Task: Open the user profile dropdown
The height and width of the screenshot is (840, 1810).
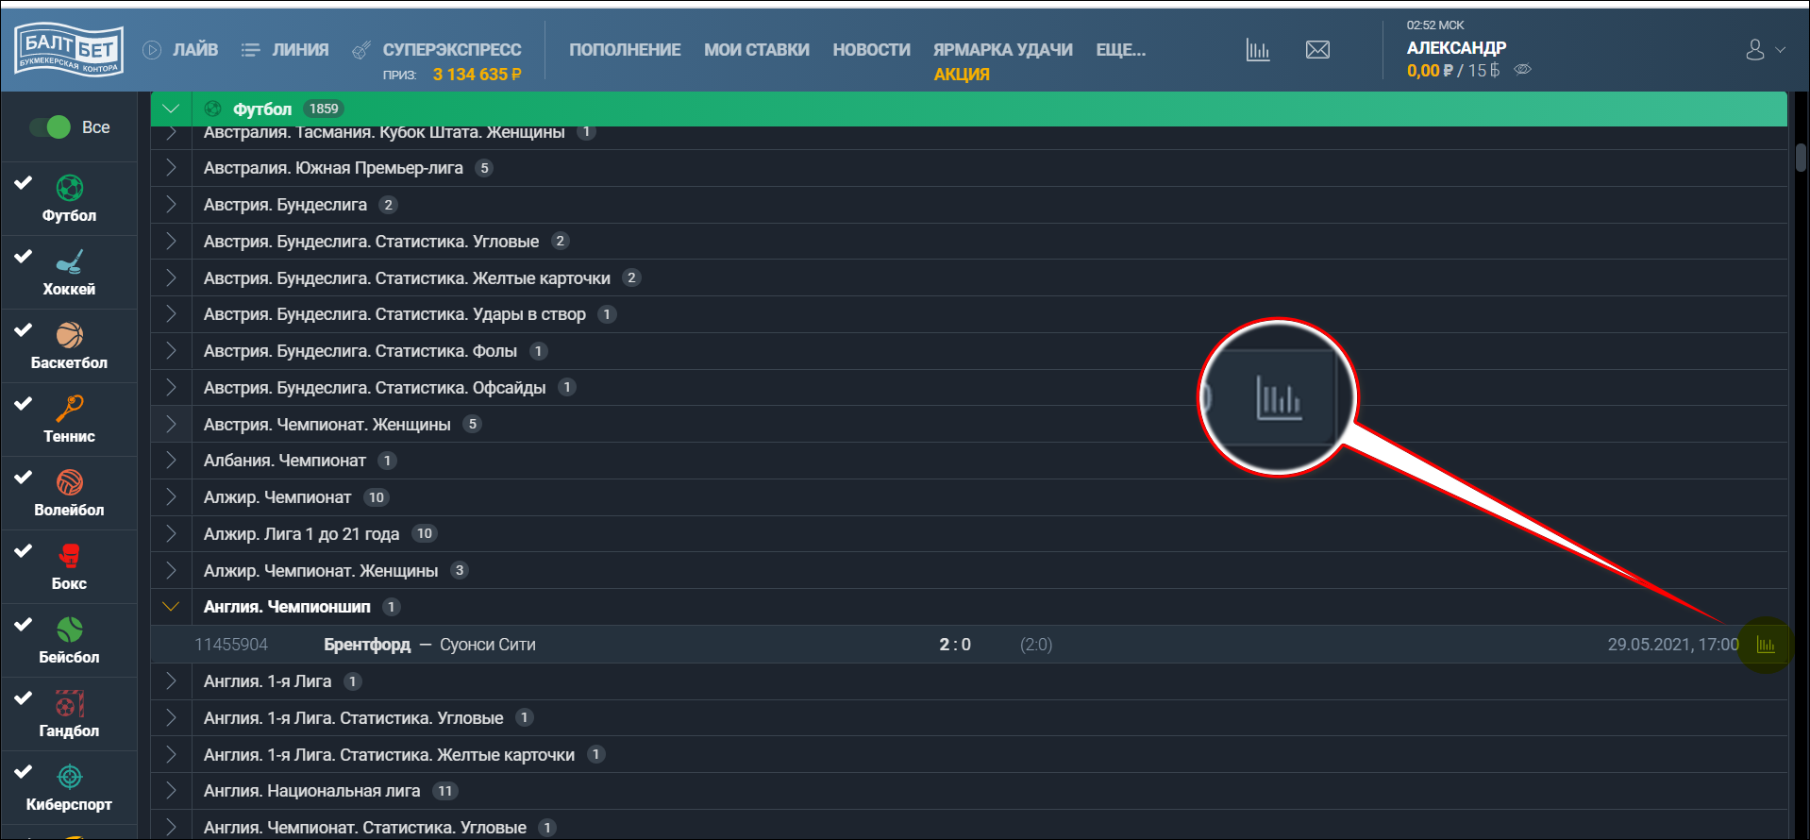Action: (1765, 50)
